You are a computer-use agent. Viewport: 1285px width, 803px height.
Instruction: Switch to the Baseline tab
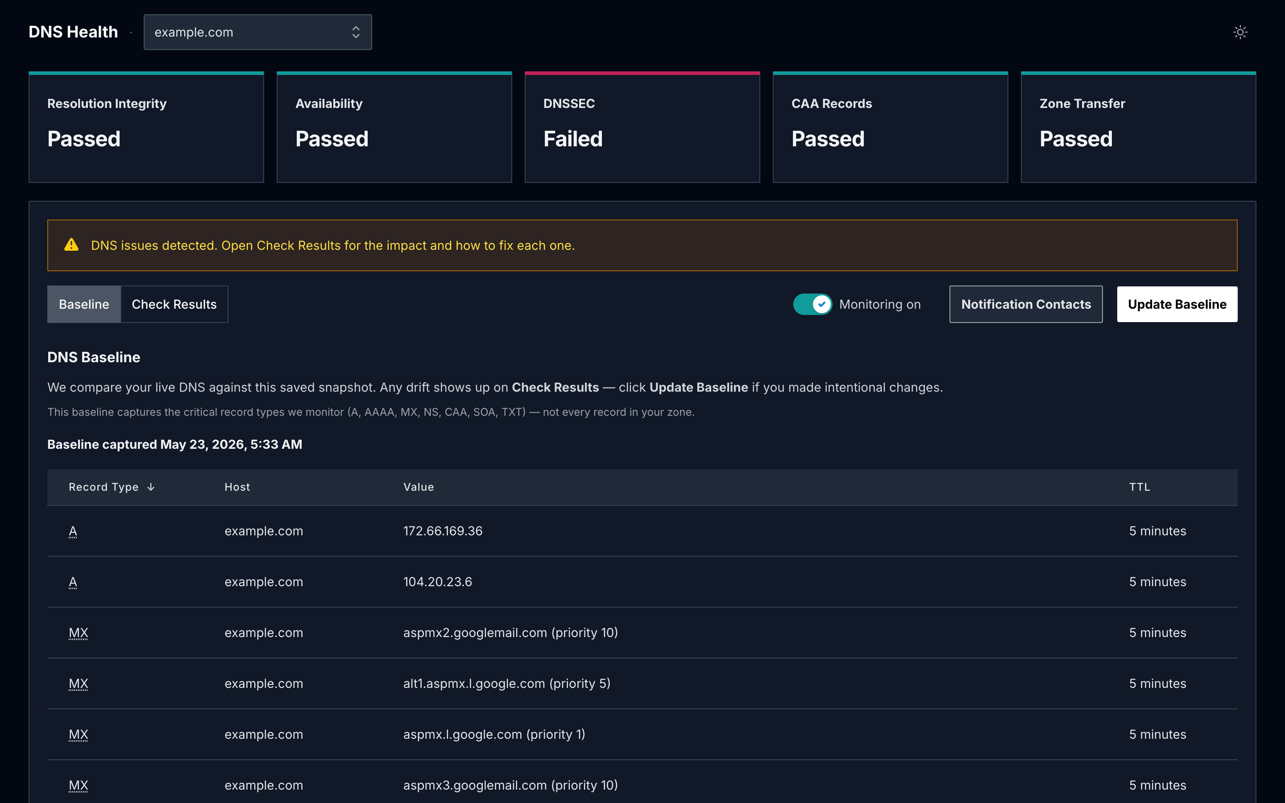84,304
